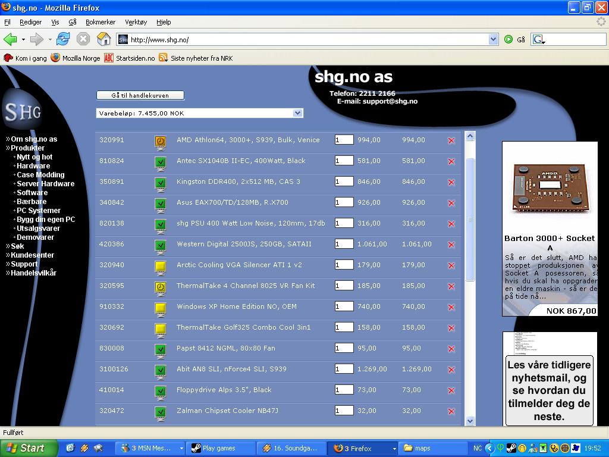
Task: Click quantity field for Abit AN8 SLI
Action: 344,369
